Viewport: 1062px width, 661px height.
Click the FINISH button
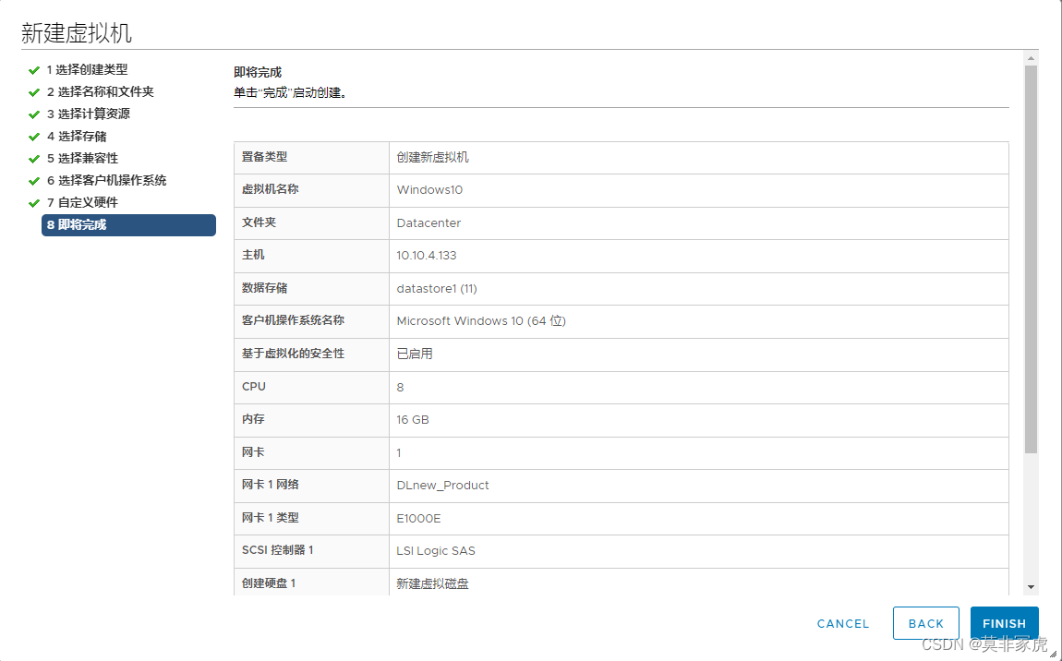click(1005, 623)
